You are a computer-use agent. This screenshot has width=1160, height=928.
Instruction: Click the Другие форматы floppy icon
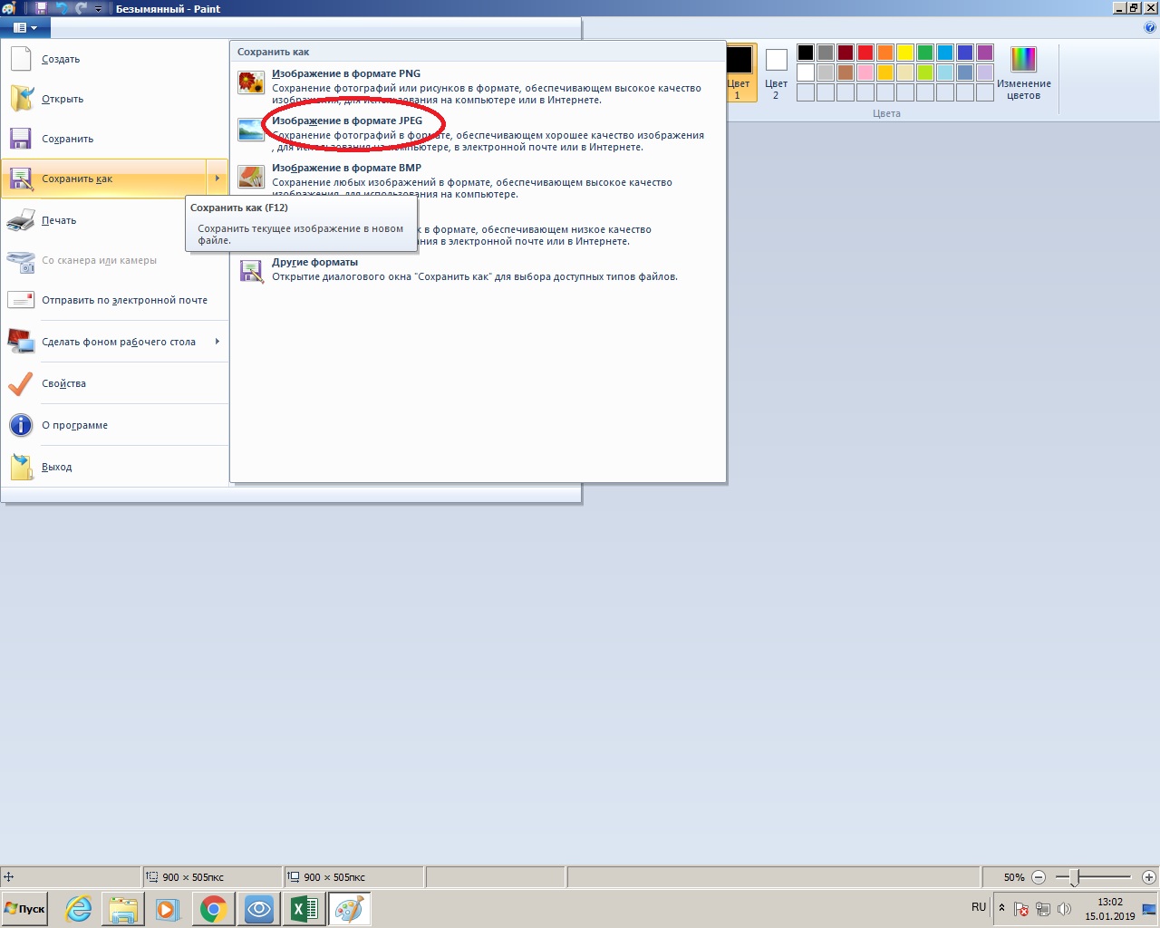pyautogui.click(x=251, y=270)
